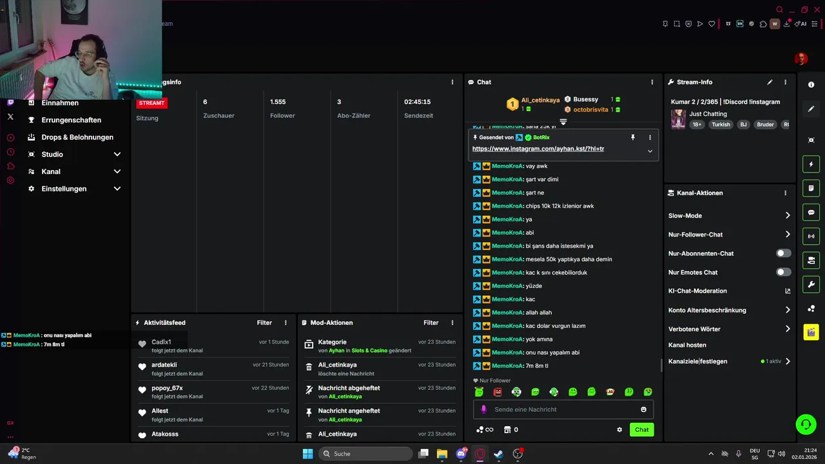Select the lightning bolt activity icon in right sidebar

pyautogui.click(x=811, y=164)
